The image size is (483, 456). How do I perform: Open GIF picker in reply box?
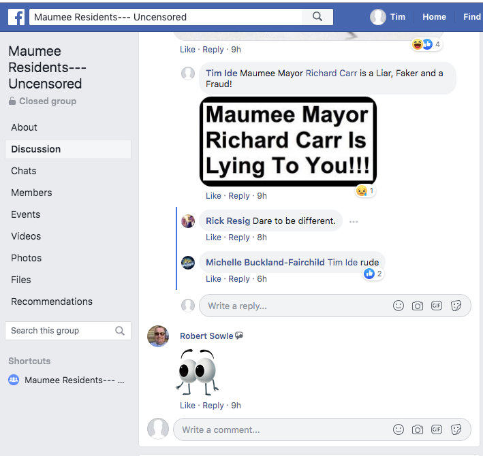click(x=437, y=306)
